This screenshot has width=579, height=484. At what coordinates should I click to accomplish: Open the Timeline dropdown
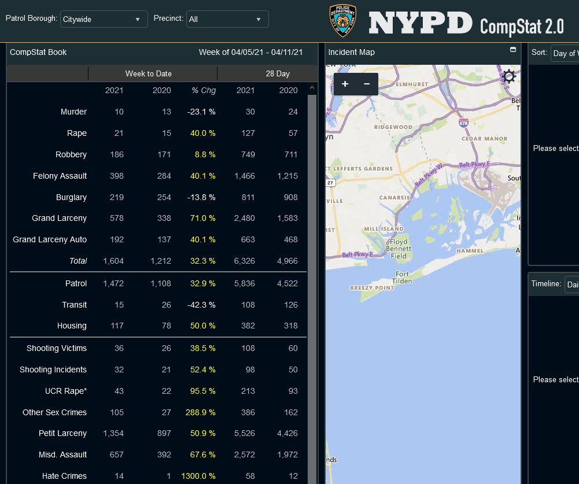[x=571, y=285]
